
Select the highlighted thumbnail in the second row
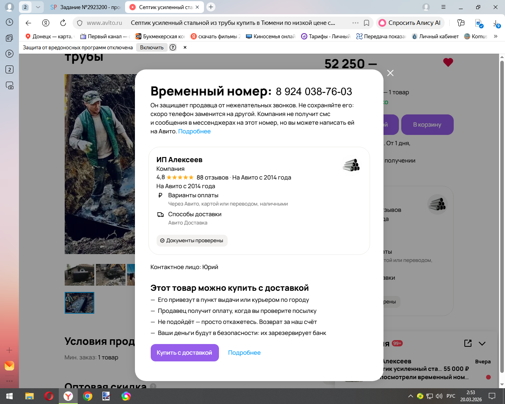pos(79,303)
